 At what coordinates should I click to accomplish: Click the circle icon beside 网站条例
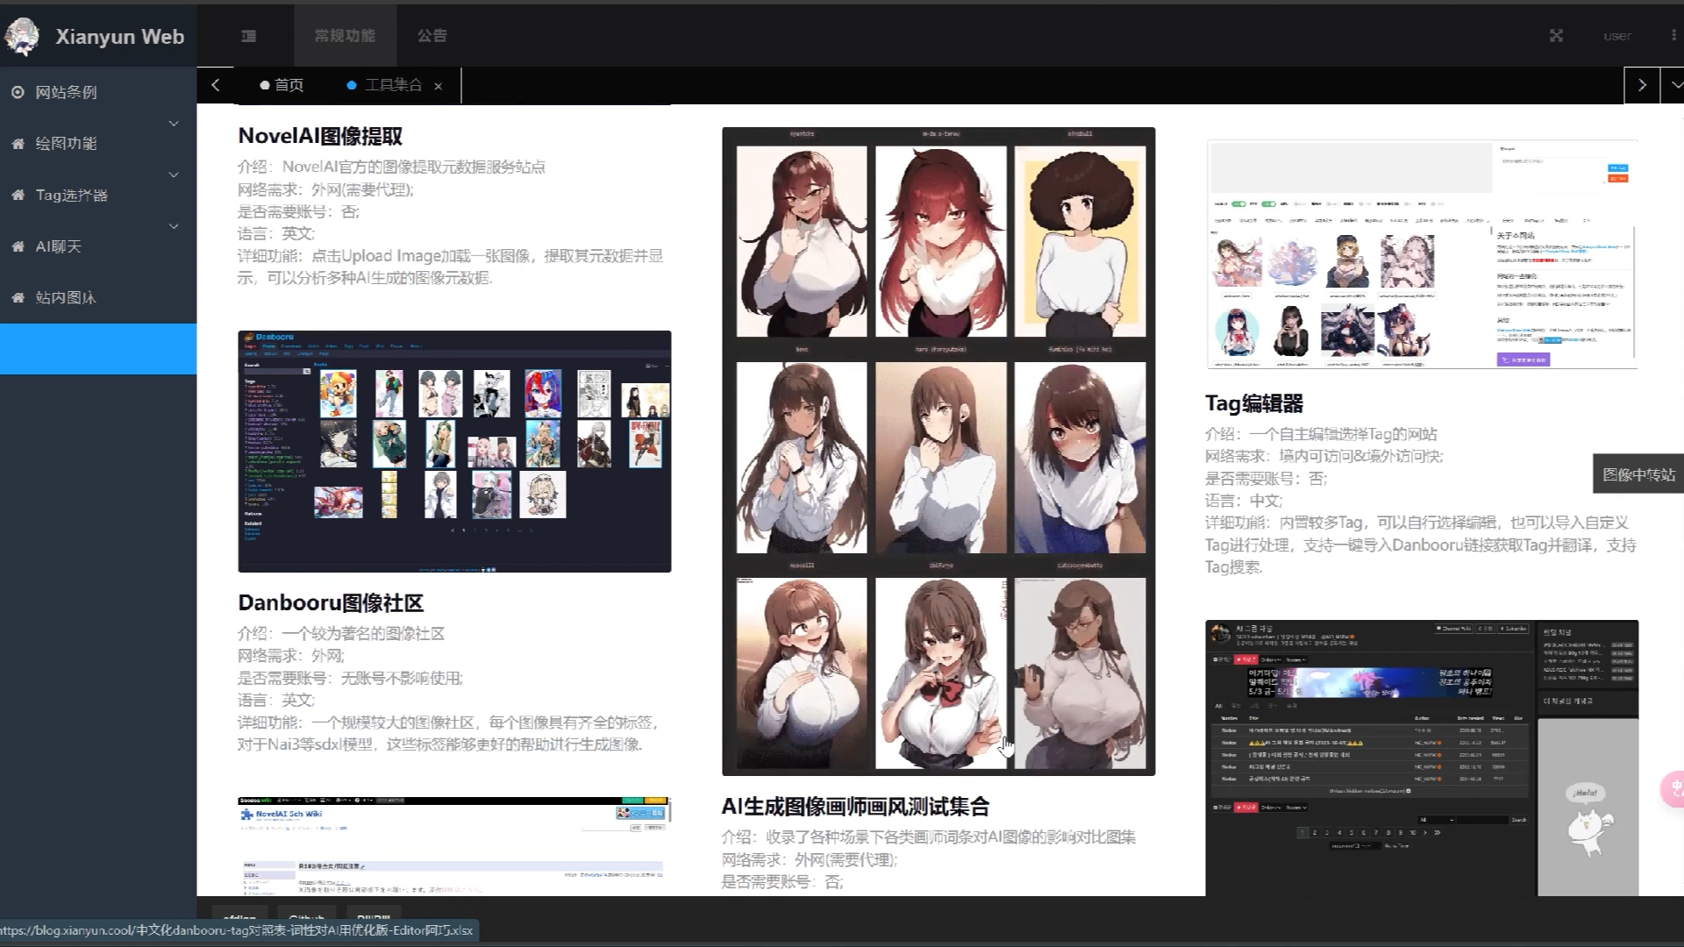[18, 92]
